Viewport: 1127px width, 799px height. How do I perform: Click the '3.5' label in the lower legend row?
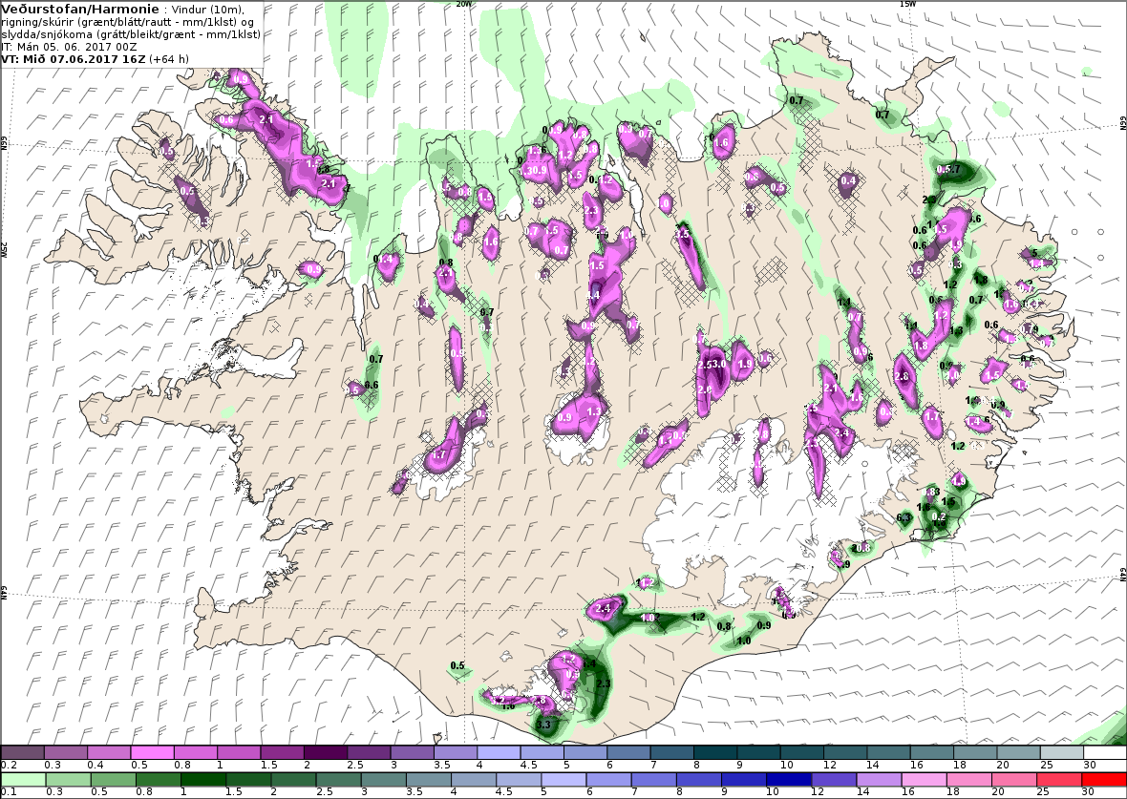tap(414, 792)
